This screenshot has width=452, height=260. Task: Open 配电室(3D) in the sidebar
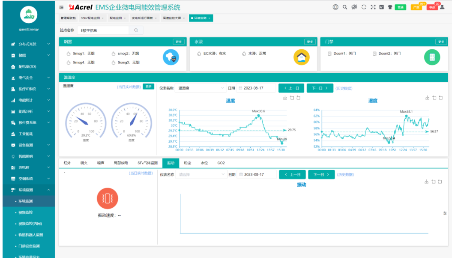(x=29, y=66)
